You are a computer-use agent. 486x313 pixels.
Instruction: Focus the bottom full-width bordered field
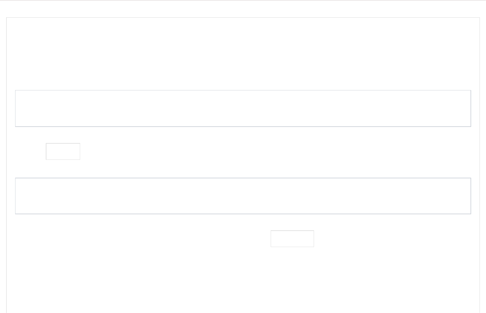243,196
